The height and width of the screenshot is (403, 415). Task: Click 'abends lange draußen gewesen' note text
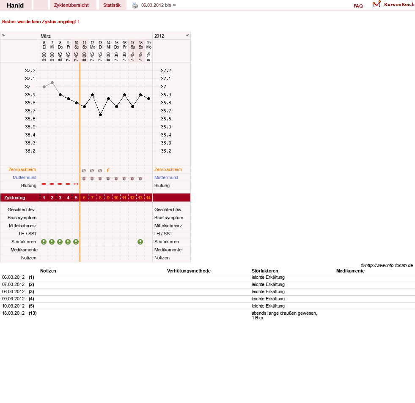[x=284, y=313]
